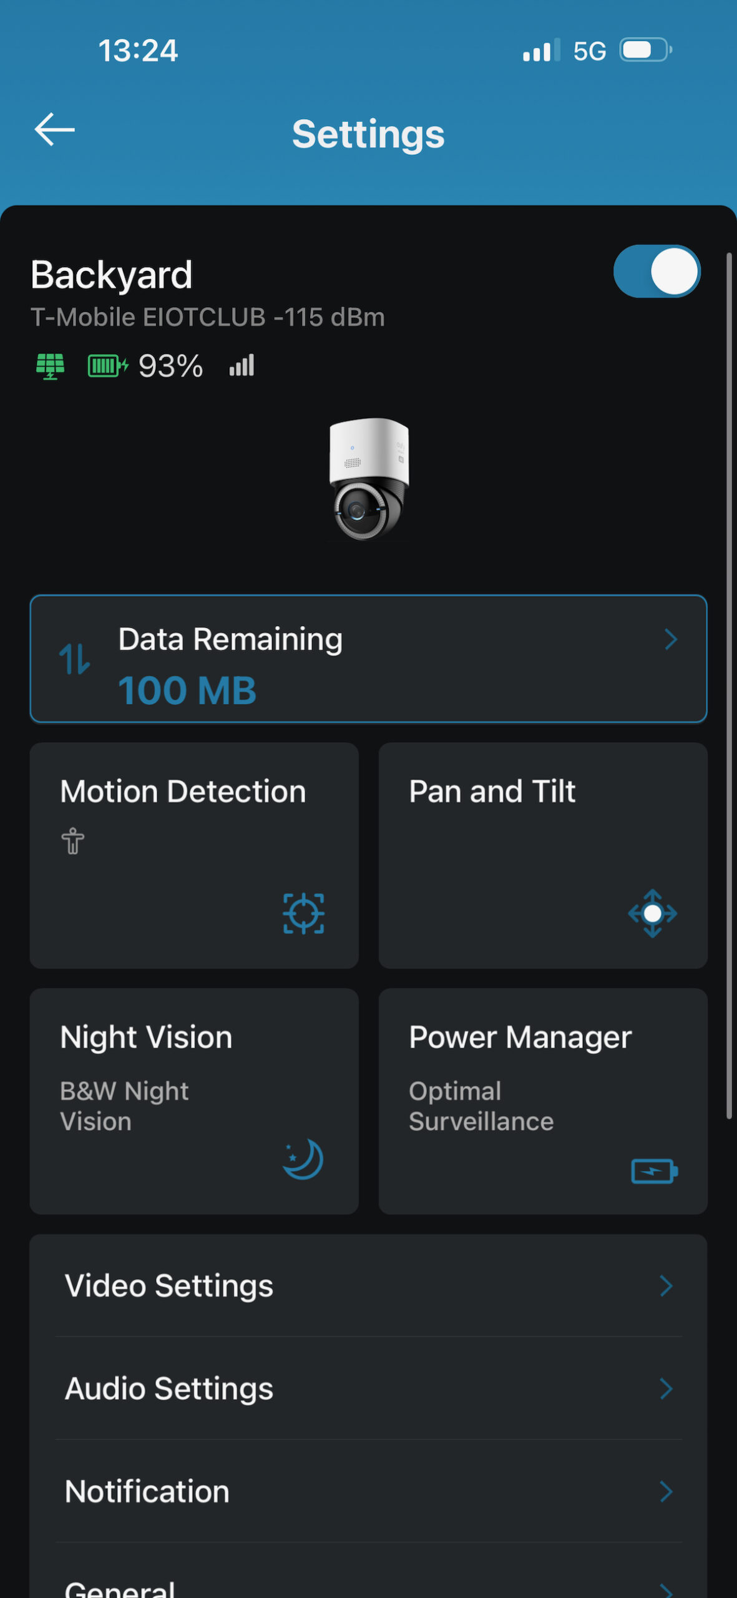Tap the power manager battery icon
Screen dimensions: 737x1598
tap(653, 1171)
